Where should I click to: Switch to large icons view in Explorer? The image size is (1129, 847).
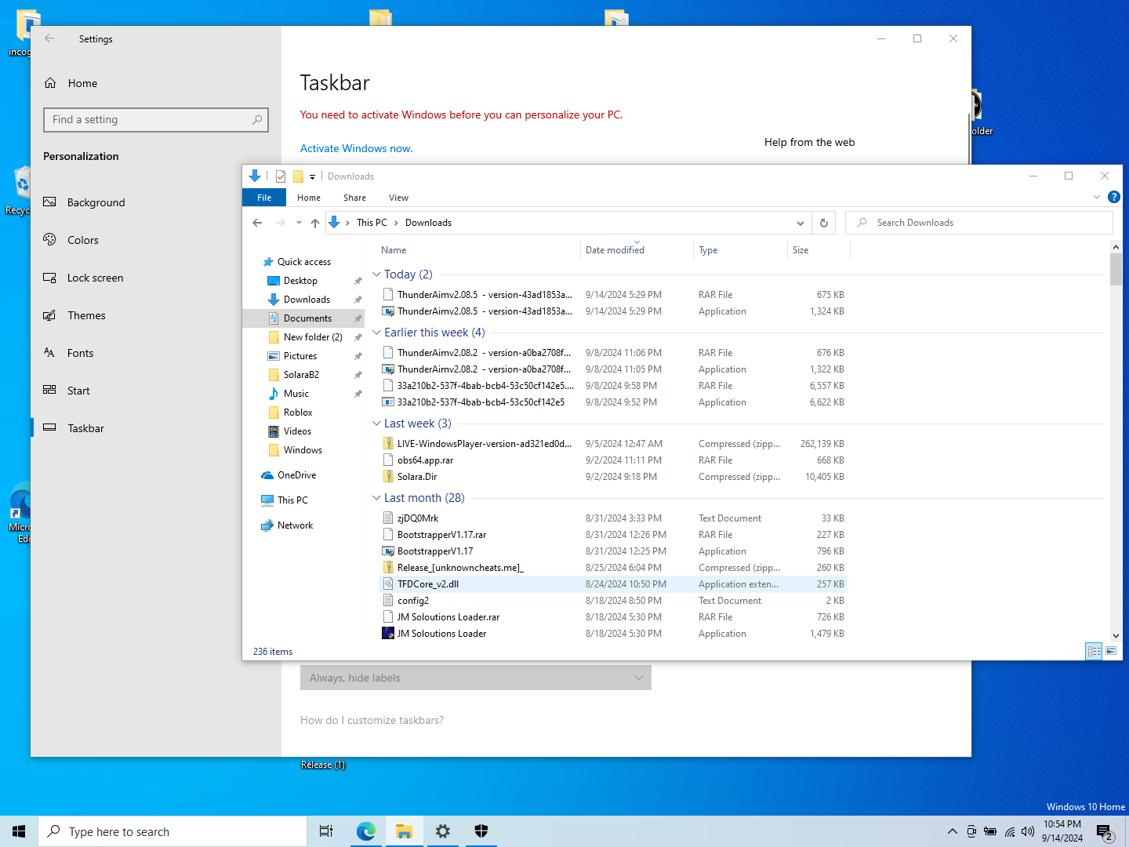tap(1111, 651)
